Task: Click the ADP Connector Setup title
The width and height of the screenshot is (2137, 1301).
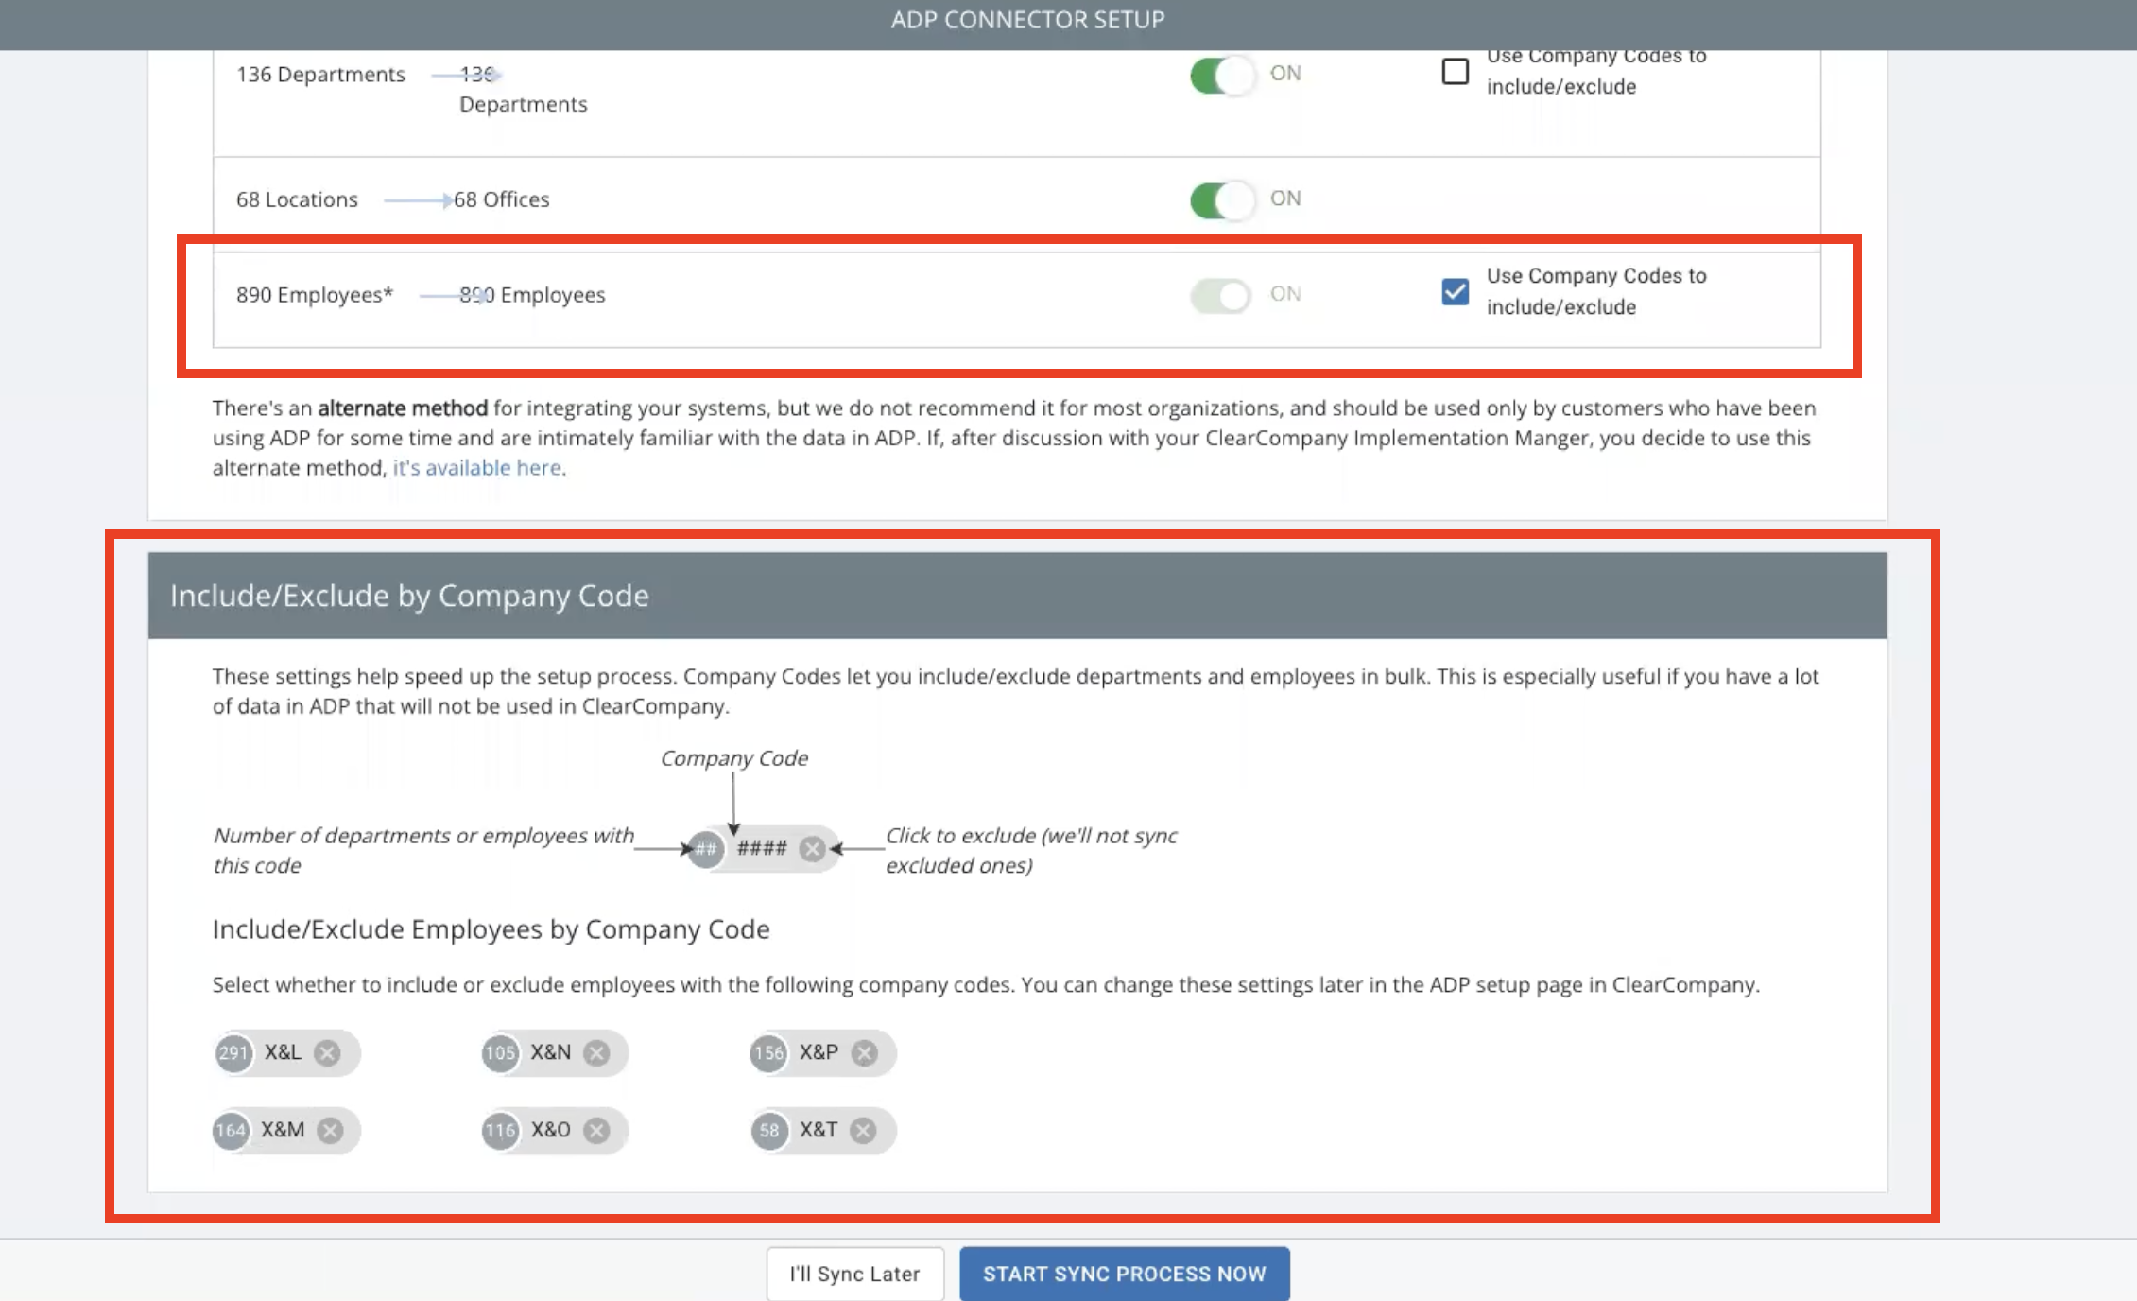Action: (1027, 20)
